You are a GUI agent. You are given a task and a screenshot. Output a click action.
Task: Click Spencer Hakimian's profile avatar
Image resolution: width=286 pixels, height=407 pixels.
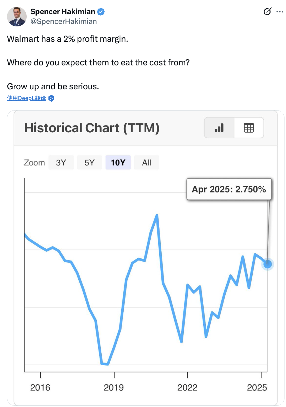tap(17, 17)
